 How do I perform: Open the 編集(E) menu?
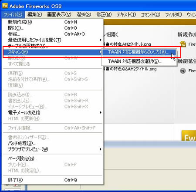coord(35,15)
